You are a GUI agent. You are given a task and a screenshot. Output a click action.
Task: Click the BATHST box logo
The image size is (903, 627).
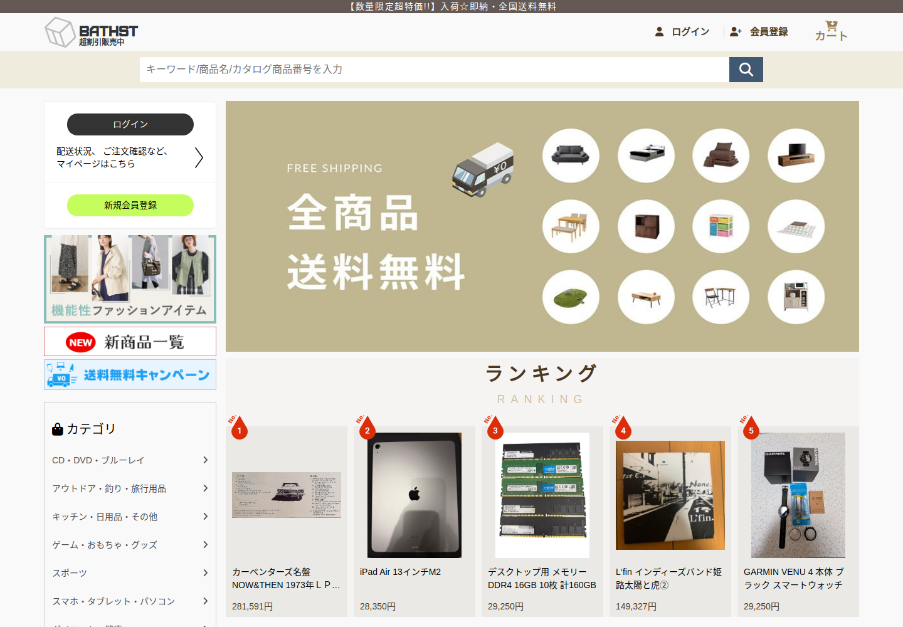pos(91,32)
